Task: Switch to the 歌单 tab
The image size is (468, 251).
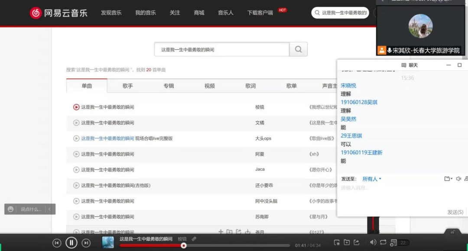Action: click(x=291, y=86)
